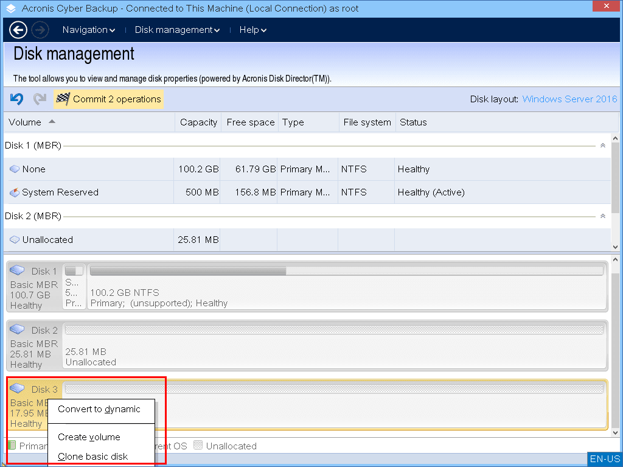Click the undo operation icon
The height and width of the screenshot is (467, 623).
(x=16, y=99)
